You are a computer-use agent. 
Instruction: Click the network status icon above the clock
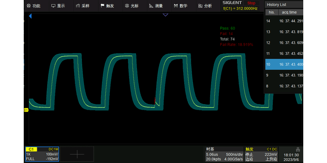click(297, 149)
